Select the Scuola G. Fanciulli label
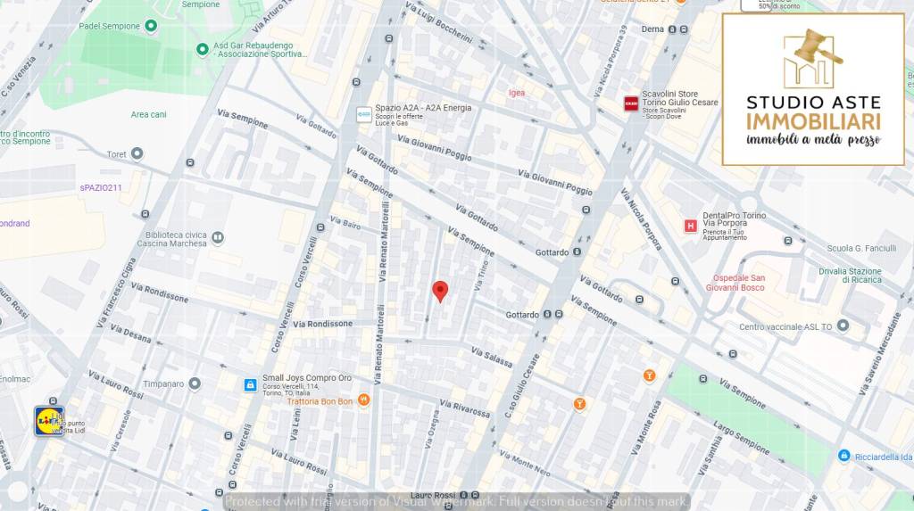The height and width of the screenshot is (511, 914). tap(861, 248)
